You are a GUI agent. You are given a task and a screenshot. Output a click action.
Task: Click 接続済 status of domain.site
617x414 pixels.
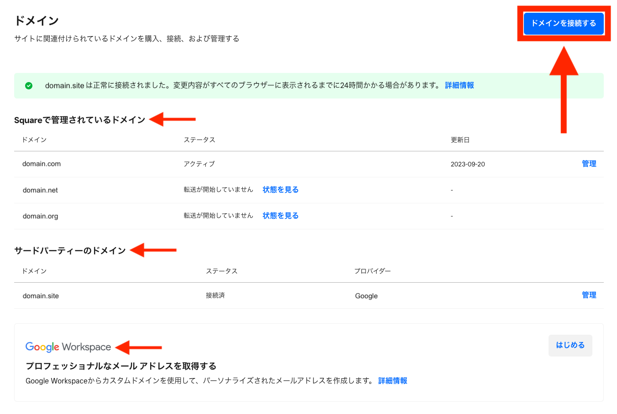215,295
